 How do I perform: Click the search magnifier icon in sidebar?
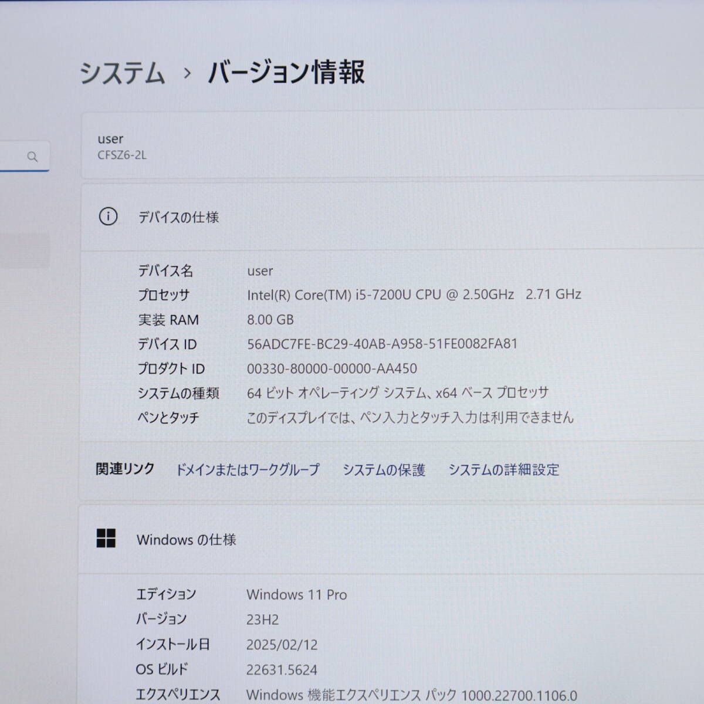(32, 157)
